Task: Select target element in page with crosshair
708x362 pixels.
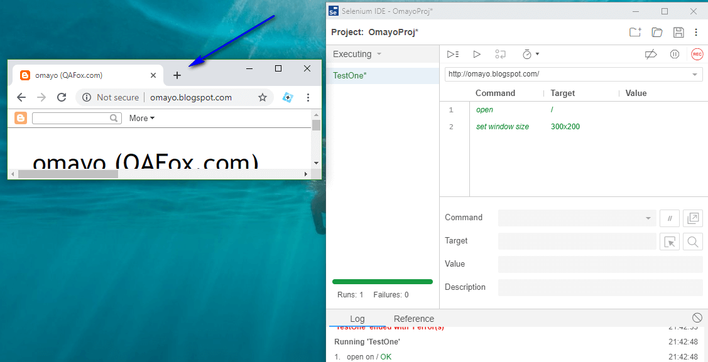Action: (x=670, y=241)
